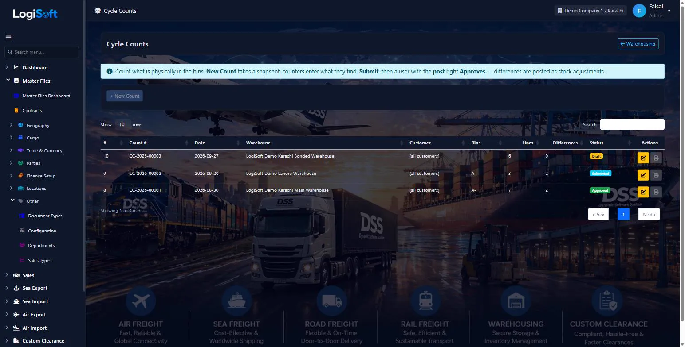Click the Parties people icon
This screenshot has height=347, width=685.
[20, 163]
